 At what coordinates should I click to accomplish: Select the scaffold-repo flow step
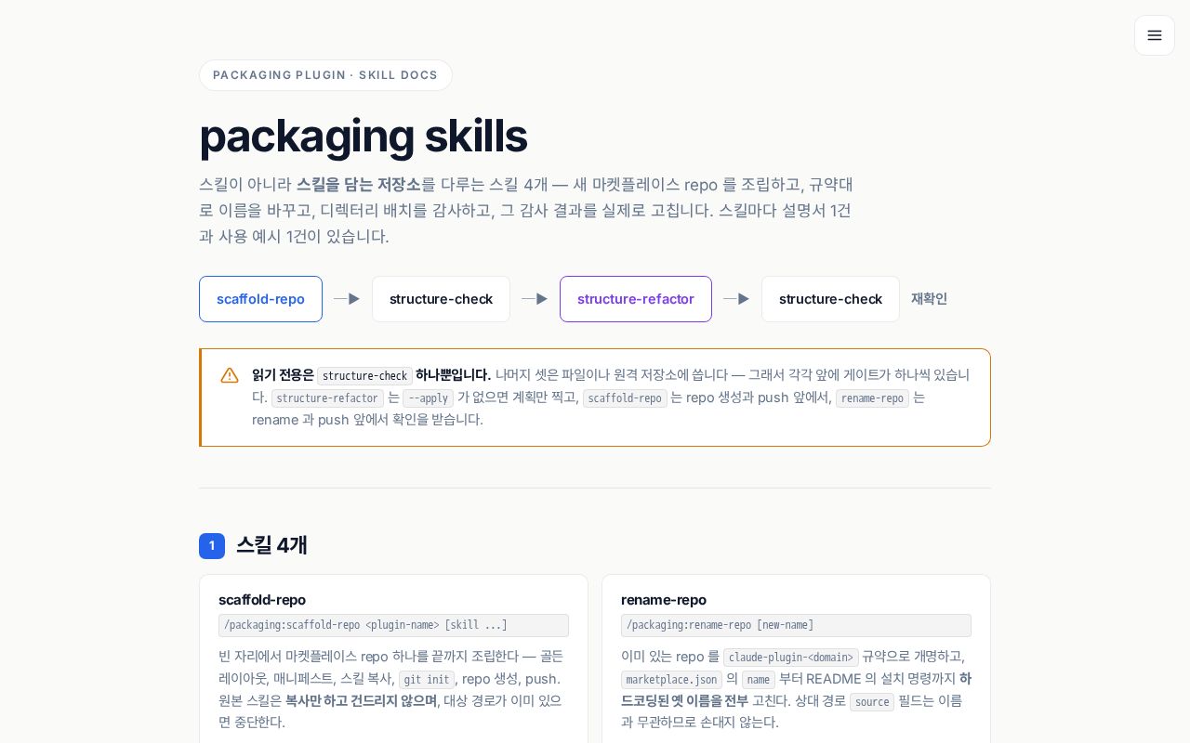coord(260,299)
